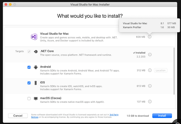181x124 pixels.
Task: Click the Visual Studio for Mac heading
Action: pos(54,34)
